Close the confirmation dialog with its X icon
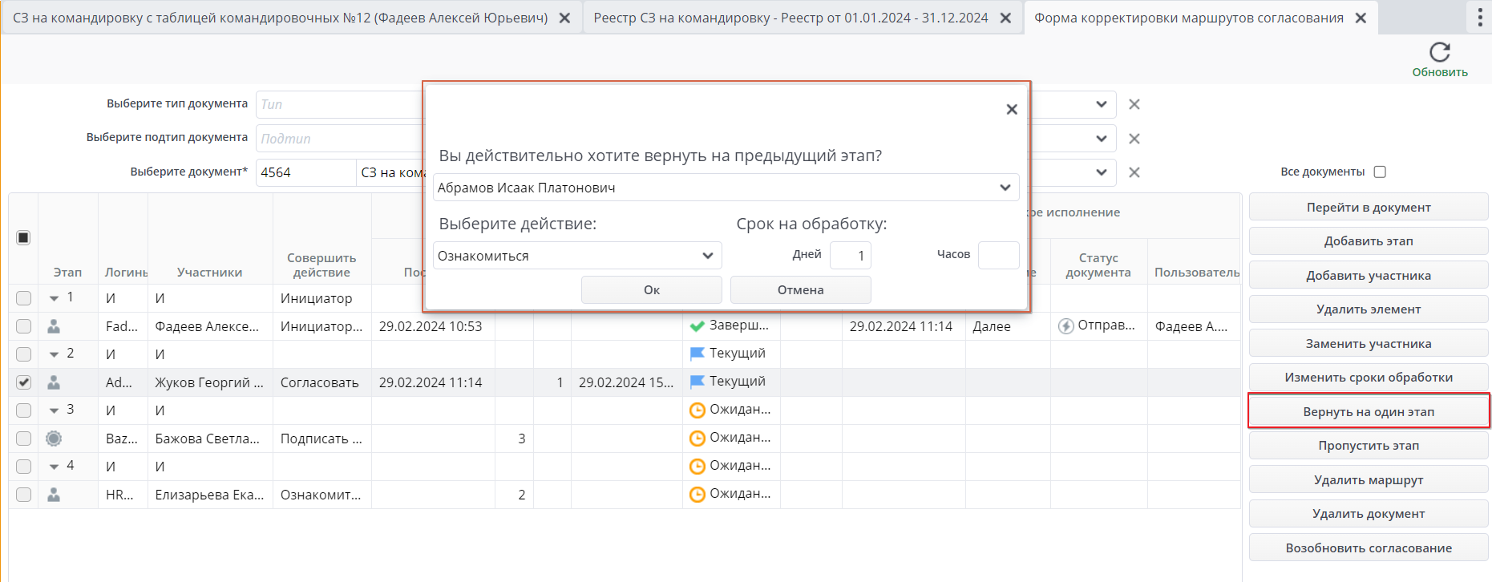This screenshot has height=582, width=1492. [1012, 109]
